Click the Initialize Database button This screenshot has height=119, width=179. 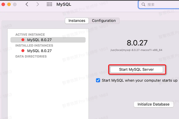click(x=154, y=104)
